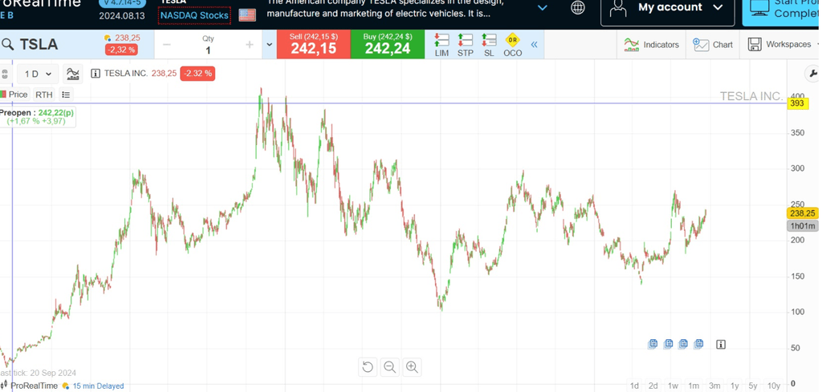This screenshot has height=392, width=822.
Task: Expand the company description chevron
Action: pyautogui.click(x=543, y=8)
